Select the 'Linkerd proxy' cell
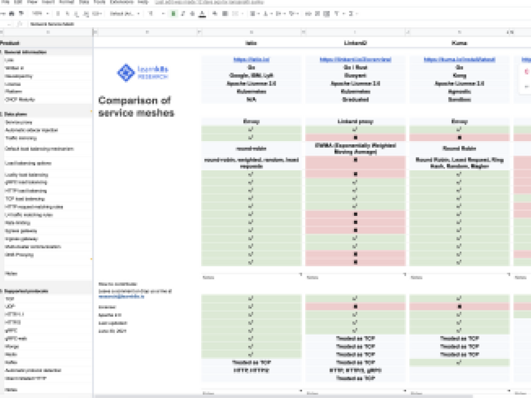 (355, 121)
